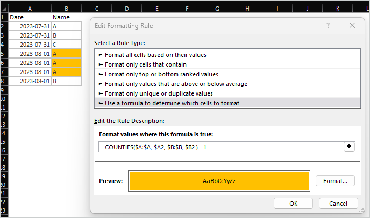The width and height of the screenshot is (370, 218).
Task: Click the highlighted cell B5 with 'A'
Action: point(66,54)
